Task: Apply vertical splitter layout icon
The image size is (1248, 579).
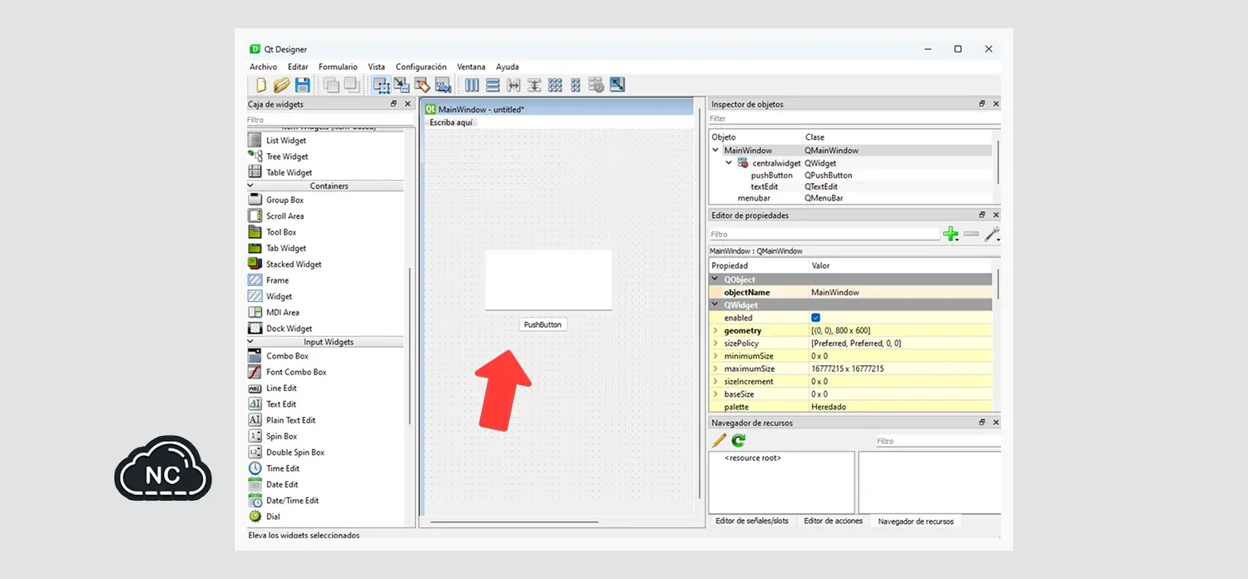Action: (x=534, y=85)
